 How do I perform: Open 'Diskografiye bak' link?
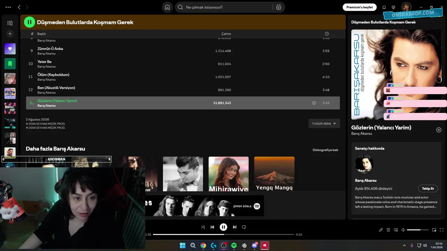pyautogui.click(x=325, y=150)
